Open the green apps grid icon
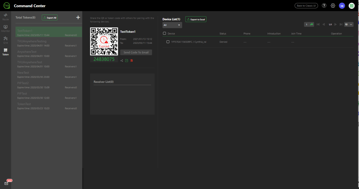359x189 pixels. pos(351,6)
